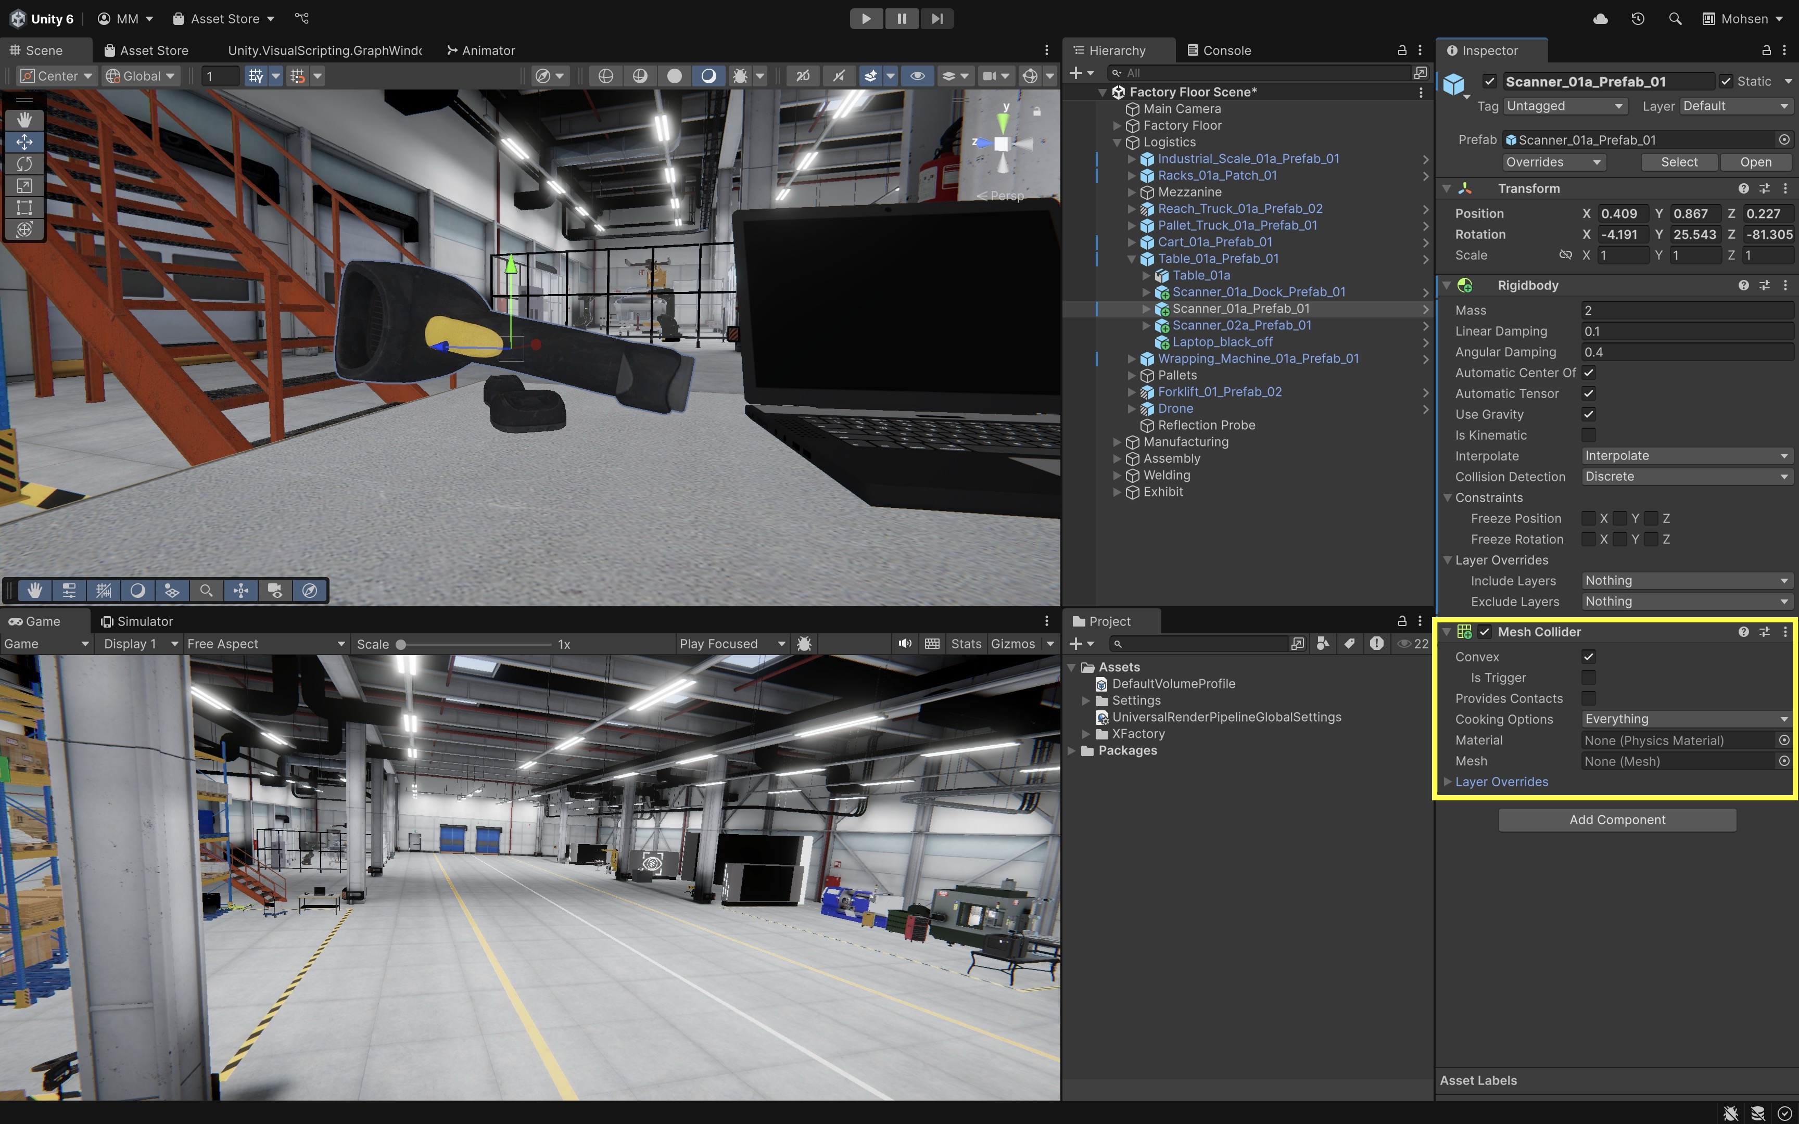This screenshot has width=1799, height=1124.
Task: Select the Rotate tool in Scene toolbar
Action: click(24, 163)
